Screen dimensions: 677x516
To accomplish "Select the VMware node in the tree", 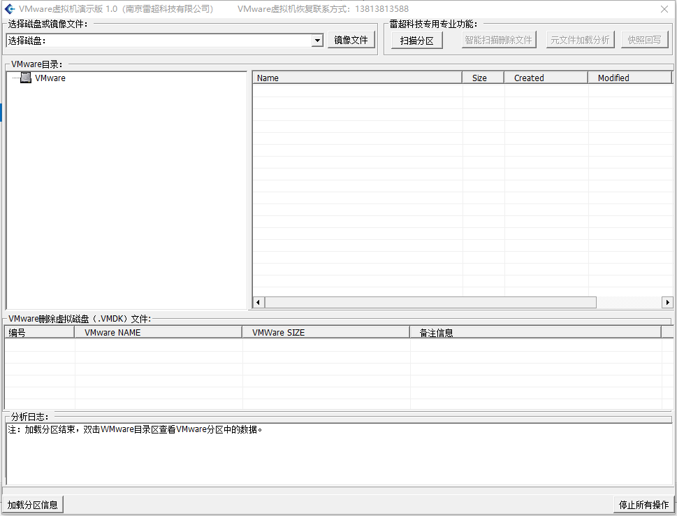I will pyautogui.click(x=50, y=78).
